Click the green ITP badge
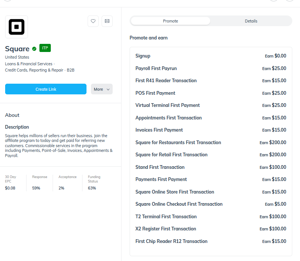 45,48
